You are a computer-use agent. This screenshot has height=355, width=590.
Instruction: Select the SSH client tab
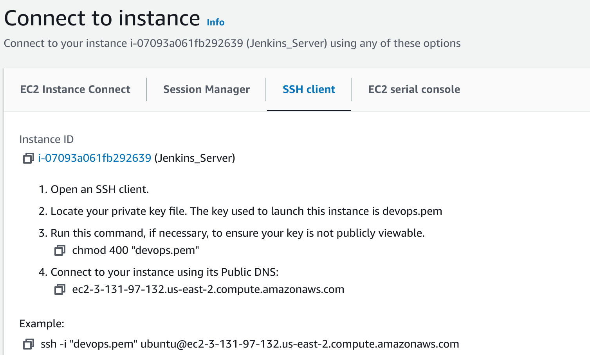point(309,89)
